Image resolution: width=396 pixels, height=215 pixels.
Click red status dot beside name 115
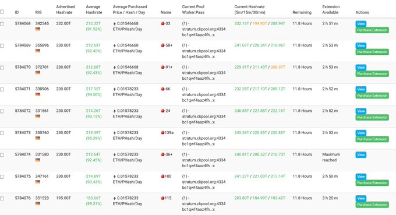162,198
